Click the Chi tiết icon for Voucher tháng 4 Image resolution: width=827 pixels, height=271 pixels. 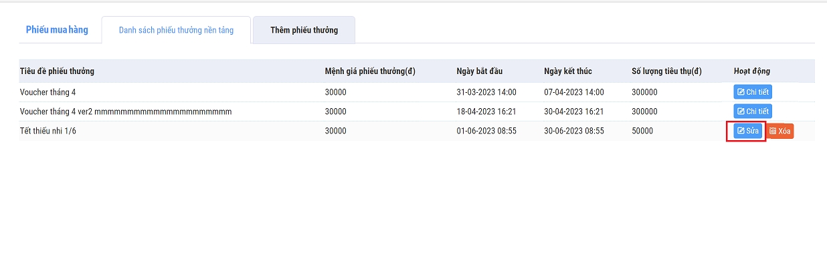click(741, 92)
